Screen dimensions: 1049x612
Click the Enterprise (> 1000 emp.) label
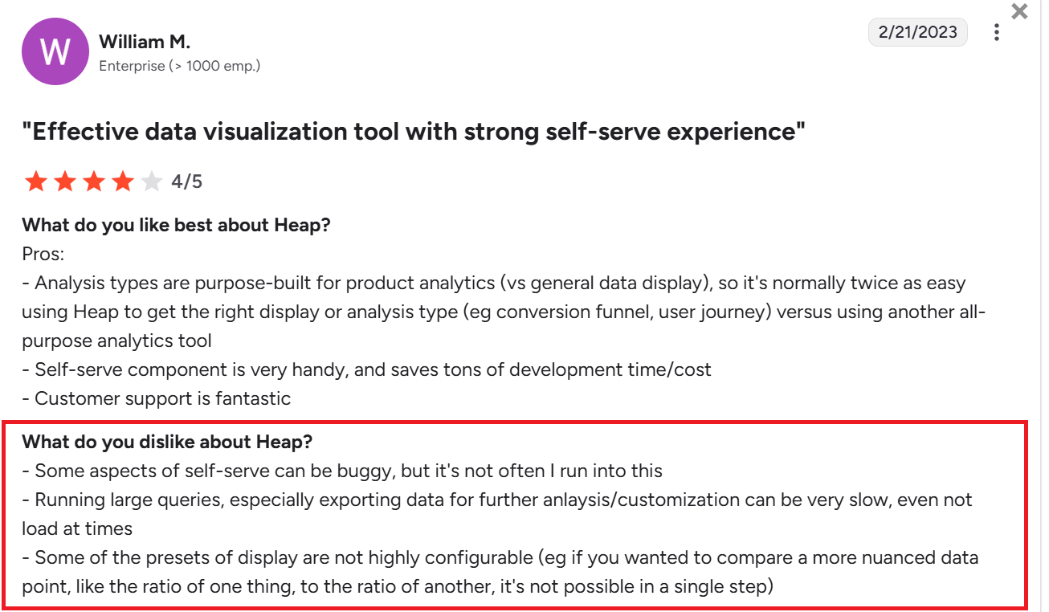[179, 66]
